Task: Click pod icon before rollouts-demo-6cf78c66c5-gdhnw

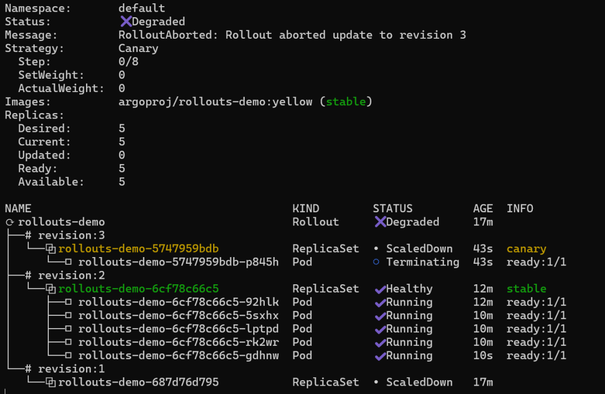Action: pyautogui.click(x=69, y=356)
